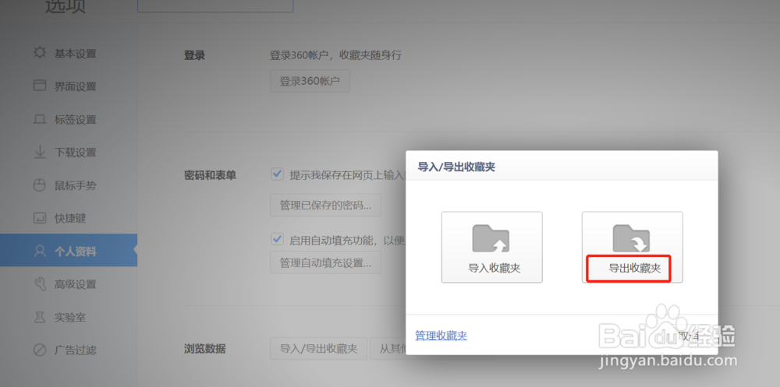Screen dimensions: 780x387
Task: Toggle the 提示我保存在网页上输入 password checkbox
Action: (x=277, y=174)
